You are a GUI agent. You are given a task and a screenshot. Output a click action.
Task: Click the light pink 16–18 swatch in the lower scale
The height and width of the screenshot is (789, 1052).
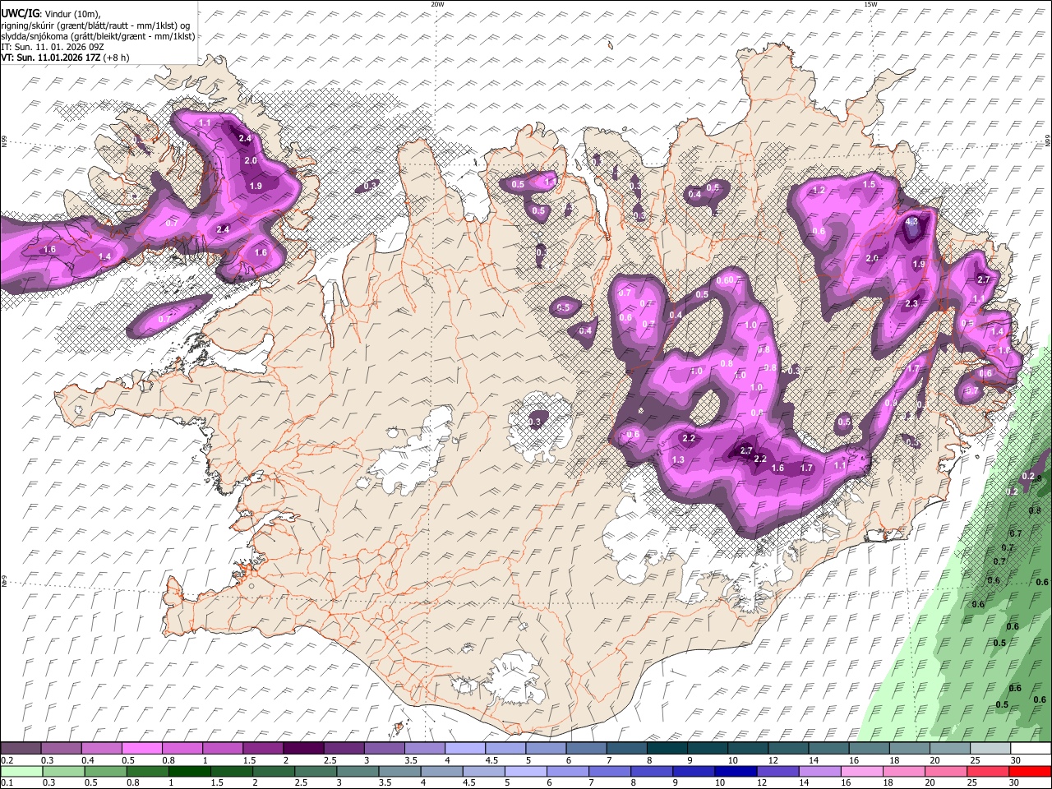[x=862, y=772]
